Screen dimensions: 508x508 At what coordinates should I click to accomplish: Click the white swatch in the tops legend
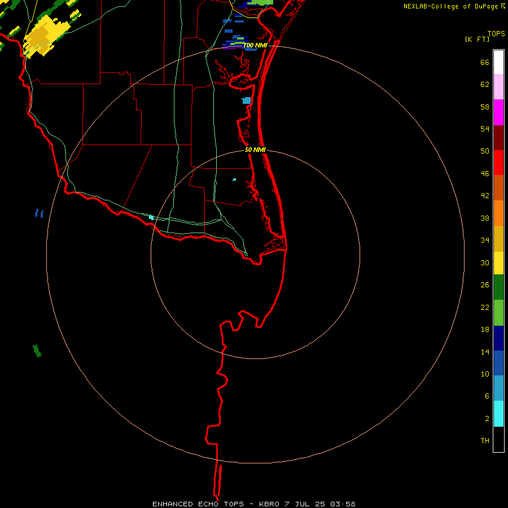(498, 62)
